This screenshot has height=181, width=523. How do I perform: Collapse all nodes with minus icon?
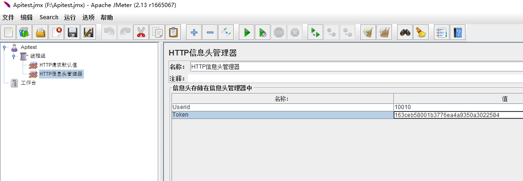click(x=210, y=32)
